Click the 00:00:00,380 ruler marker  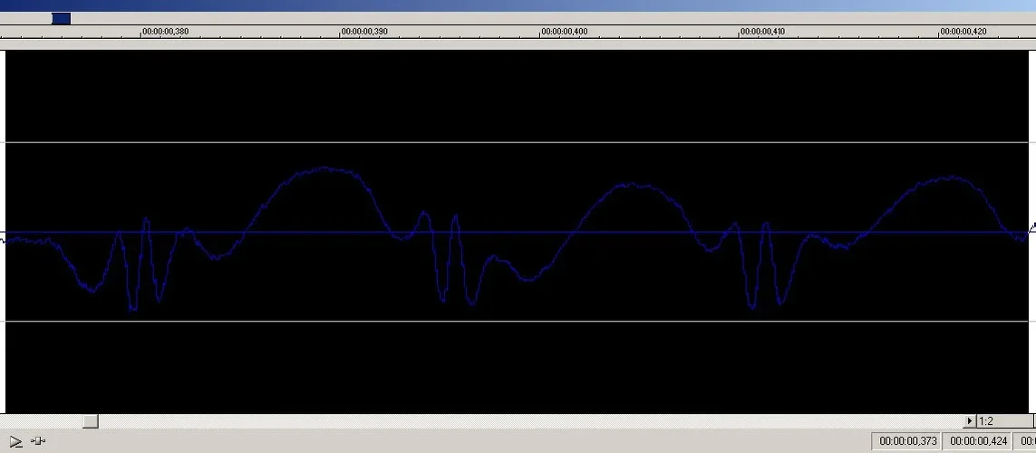point(166,32)
